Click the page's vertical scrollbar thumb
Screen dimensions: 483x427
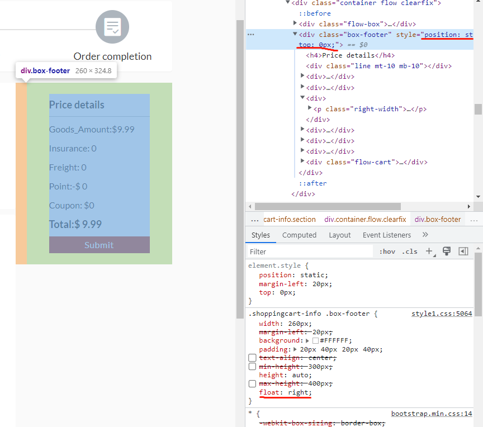[240, 169]
